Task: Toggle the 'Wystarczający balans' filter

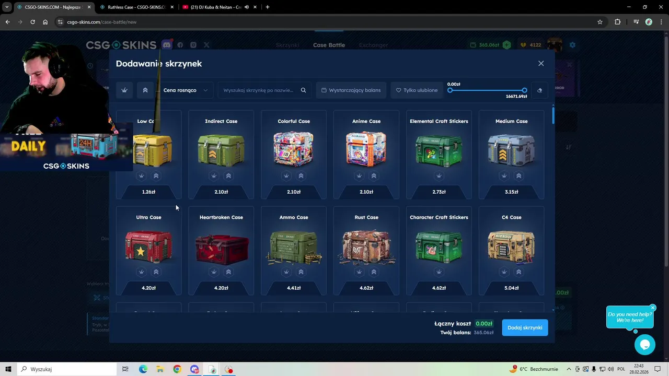Action: 351,90
